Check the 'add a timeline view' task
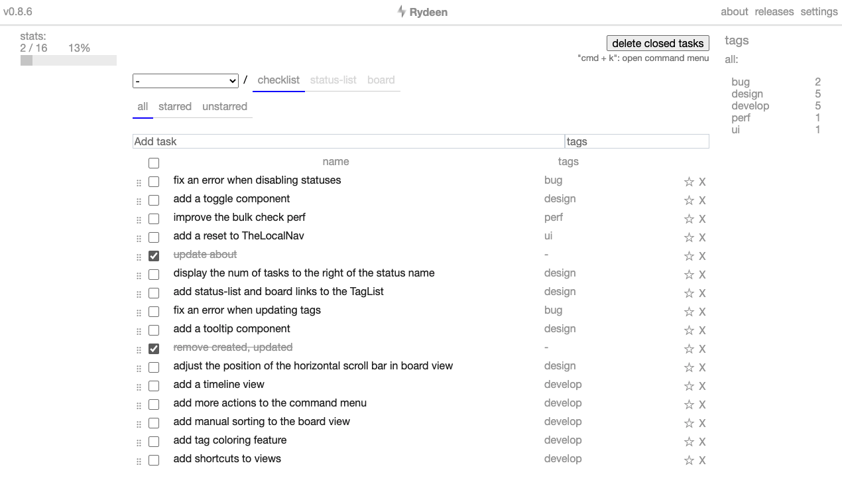Screen dimensions: 842x504 click(x=154, y=386)
